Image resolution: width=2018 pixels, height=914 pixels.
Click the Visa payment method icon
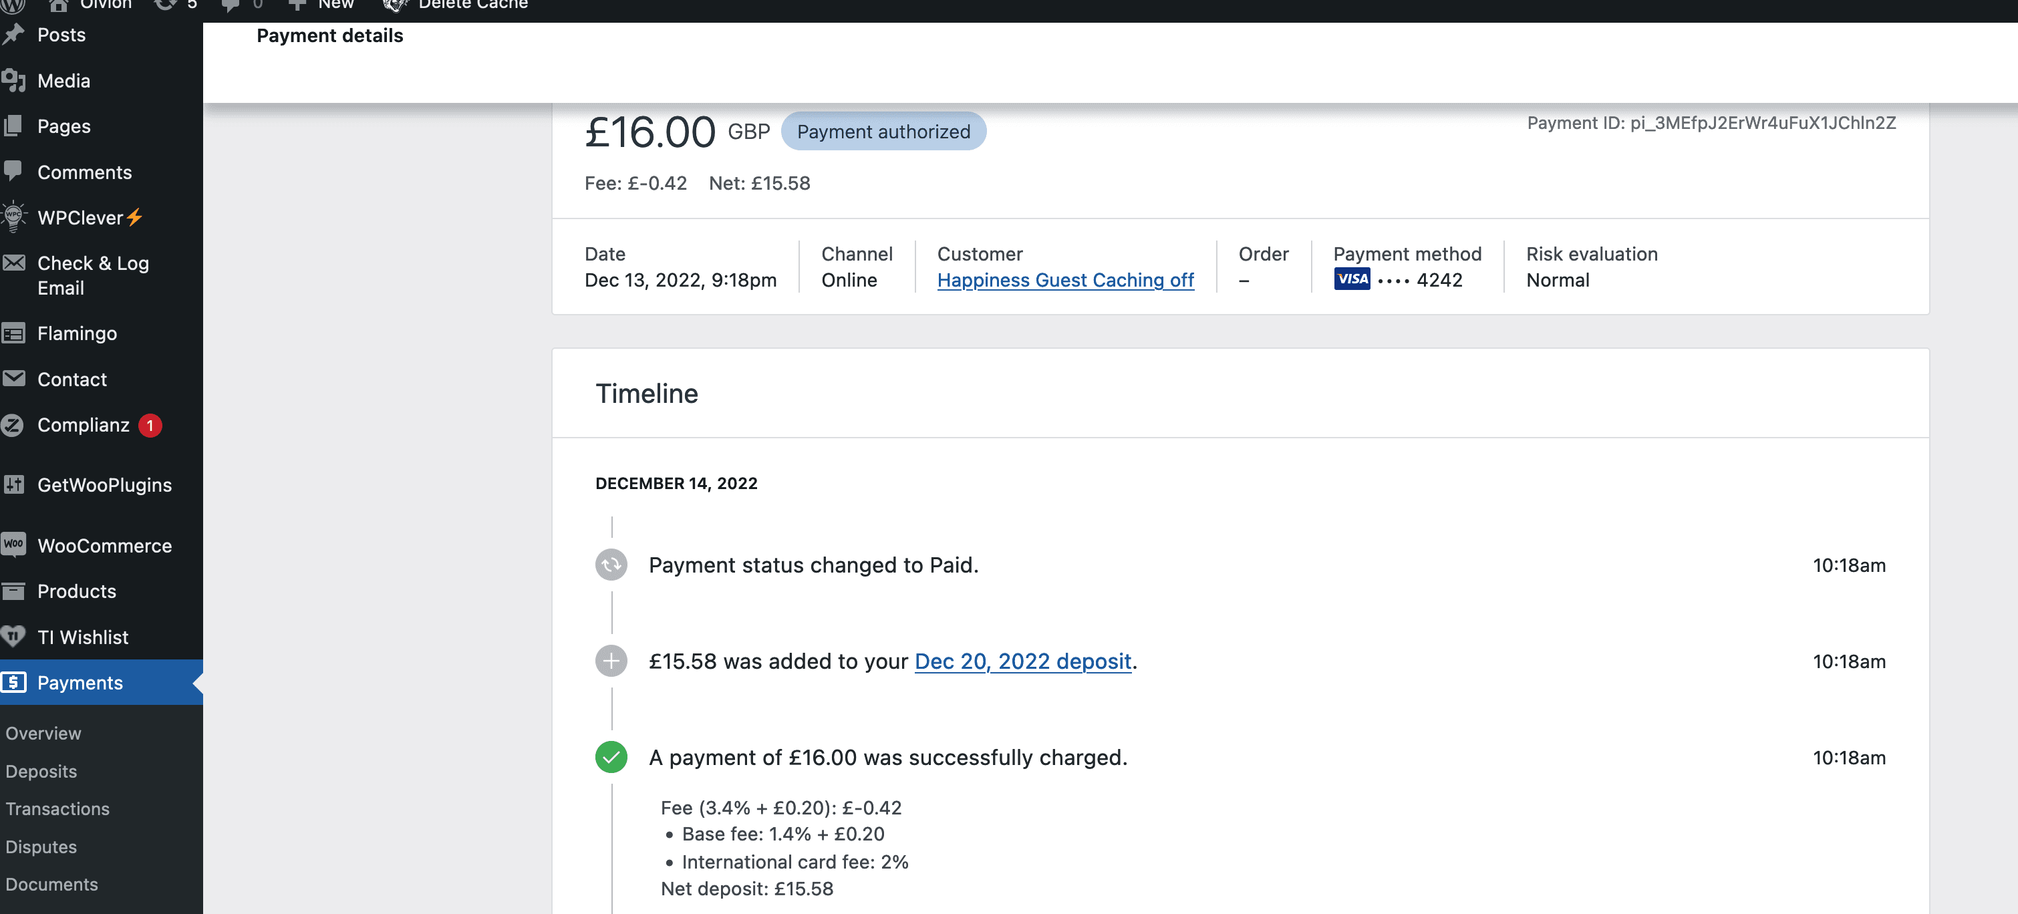click(1352, 278)
